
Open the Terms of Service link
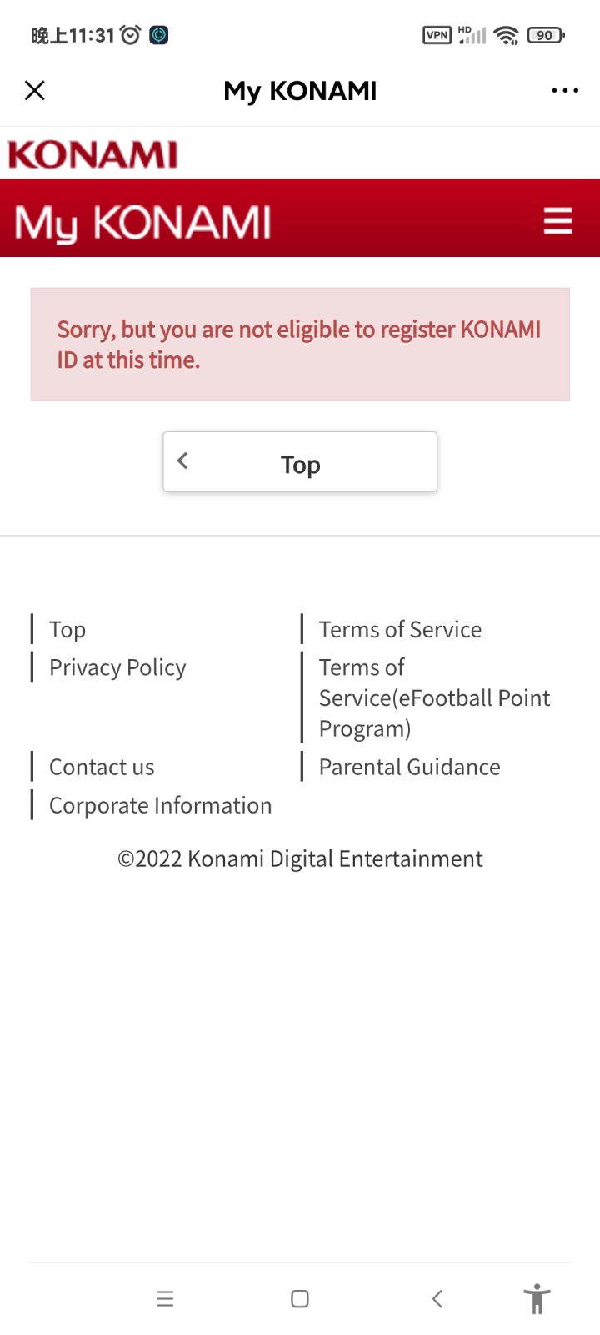(x=400, y=630)
